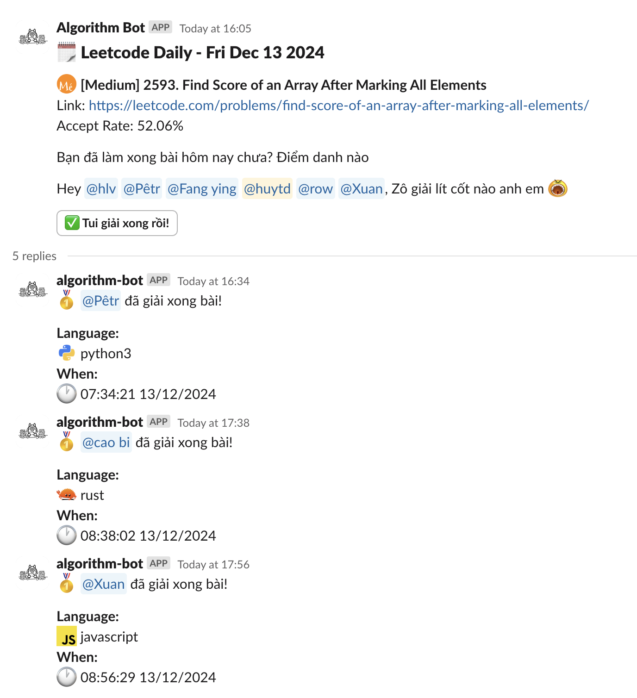Click the Rust crab icon
Viewport: 637px width, 698px height.
coord(67,495)
